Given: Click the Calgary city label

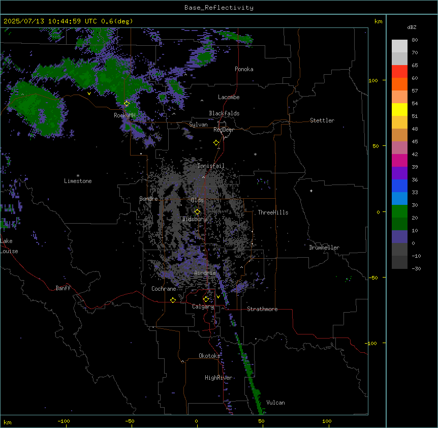Looking at the screenshot, I should (203, 307).
